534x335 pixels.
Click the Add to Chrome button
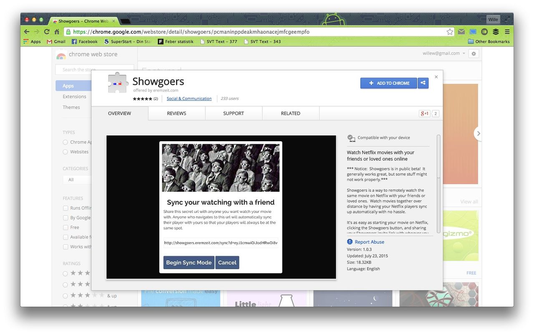[x=388, y=83]
